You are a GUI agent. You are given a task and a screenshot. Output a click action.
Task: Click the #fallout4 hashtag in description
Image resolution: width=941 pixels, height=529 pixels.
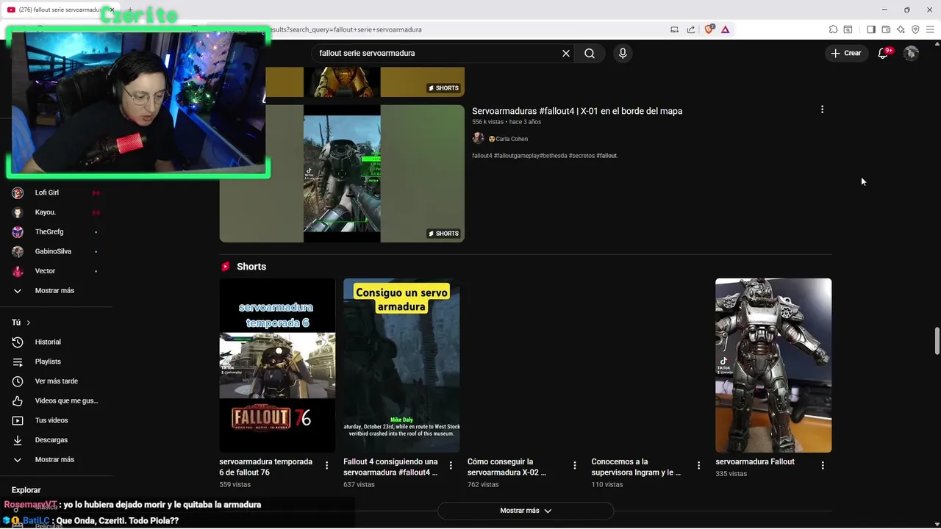[x=482, y=156]
